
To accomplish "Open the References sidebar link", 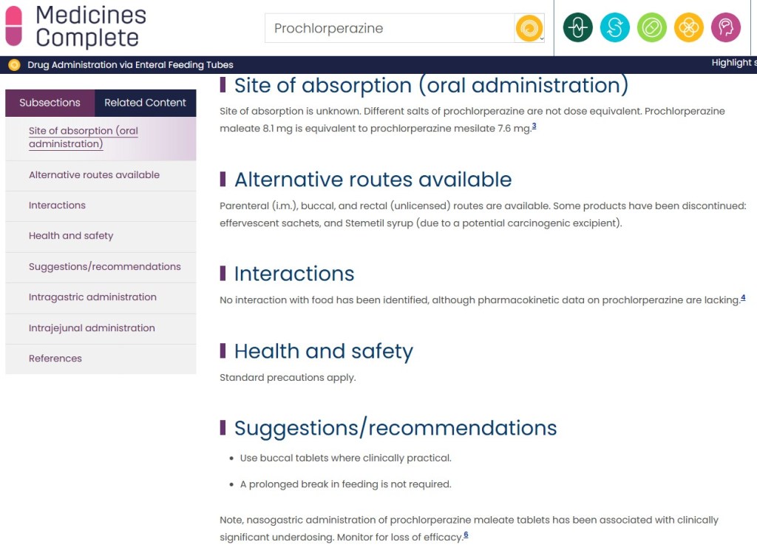I will pyautogui.click(x=55, y=359).
